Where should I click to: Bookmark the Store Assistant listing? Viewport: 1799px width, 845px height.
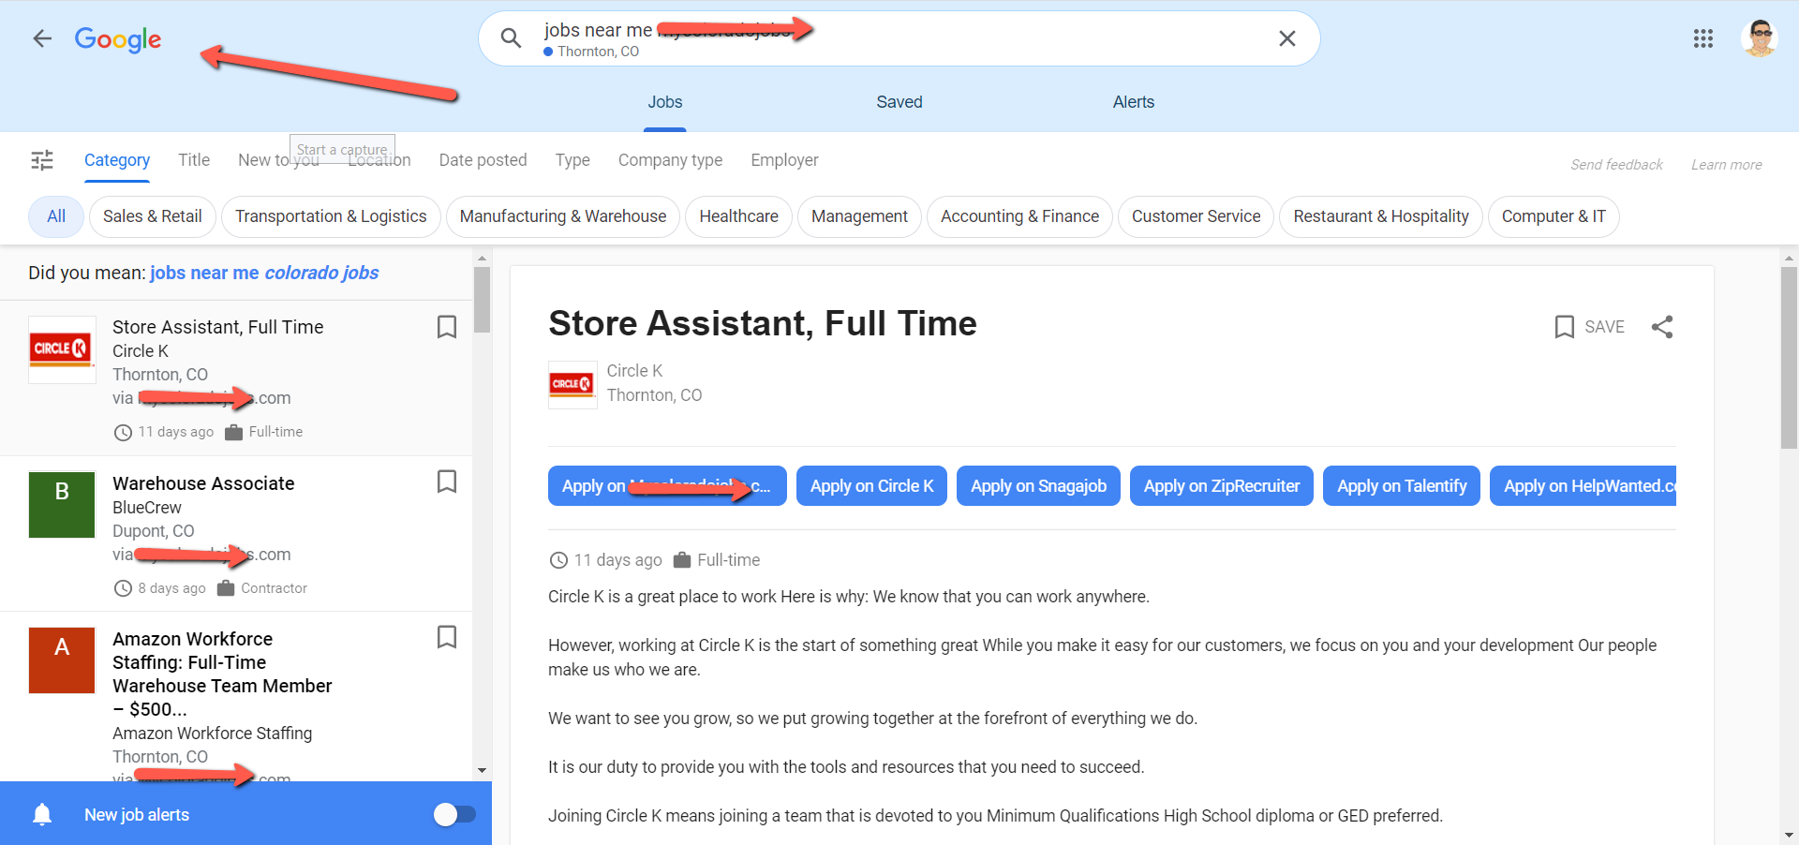(x=447, y=327)
